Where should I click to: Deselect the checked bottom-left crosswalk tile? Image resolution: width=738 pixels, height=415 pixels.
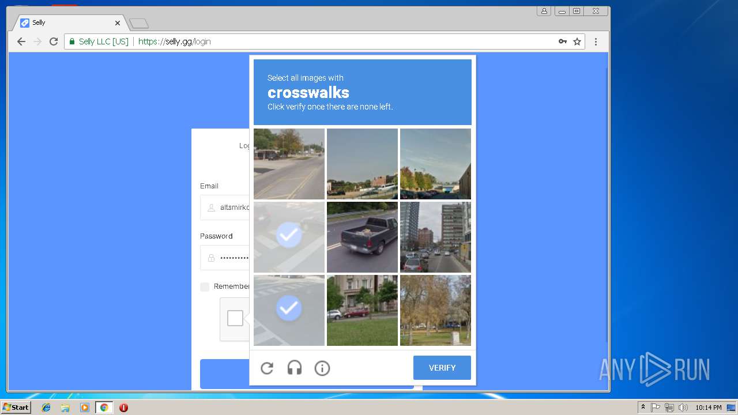coord(289,310)
